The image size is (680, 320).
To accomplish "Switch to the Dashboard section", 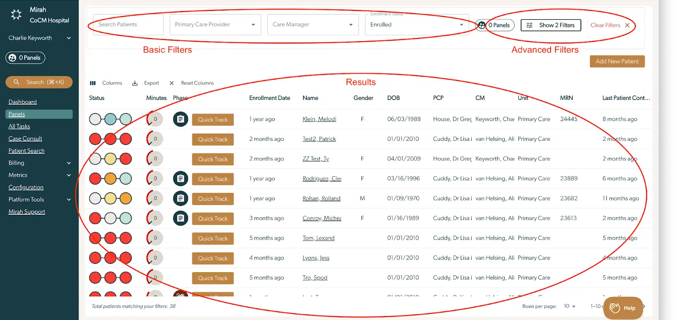I will coord(22,102).
